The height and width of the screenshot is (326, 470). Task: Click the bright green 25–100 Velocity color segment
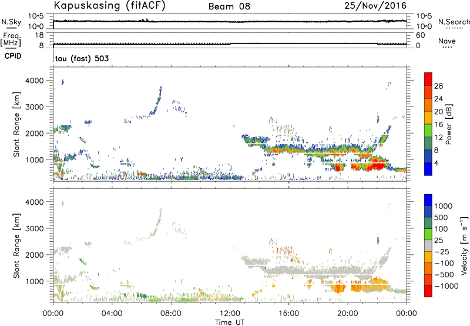(x=428, y=234)
